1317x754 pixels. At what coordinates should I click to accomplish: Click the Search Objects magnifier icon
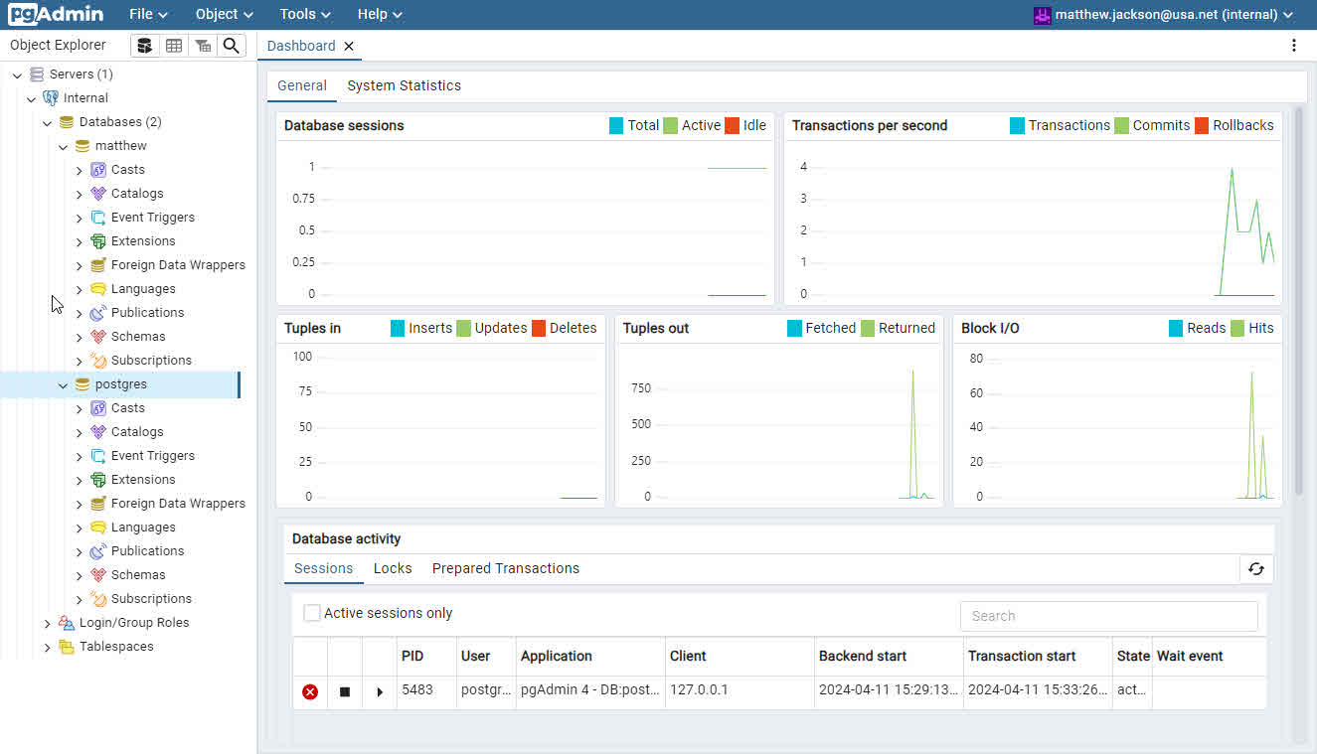(x=231, y=46)
